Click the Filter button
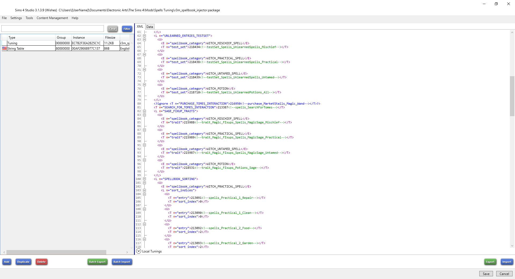 127,29
